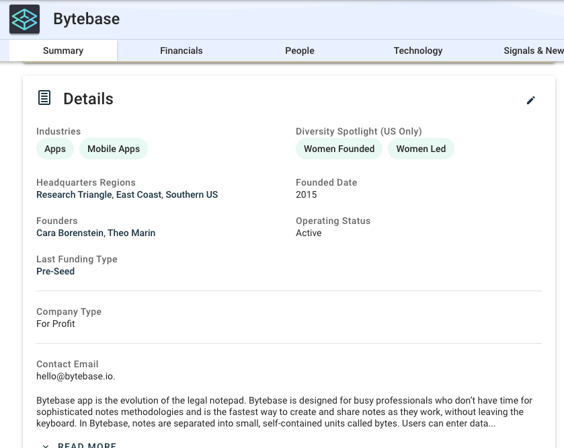The width and height of the screenshot is (564, 448).
Task: Select the Signals & News tab
Action: click(534, 50)
